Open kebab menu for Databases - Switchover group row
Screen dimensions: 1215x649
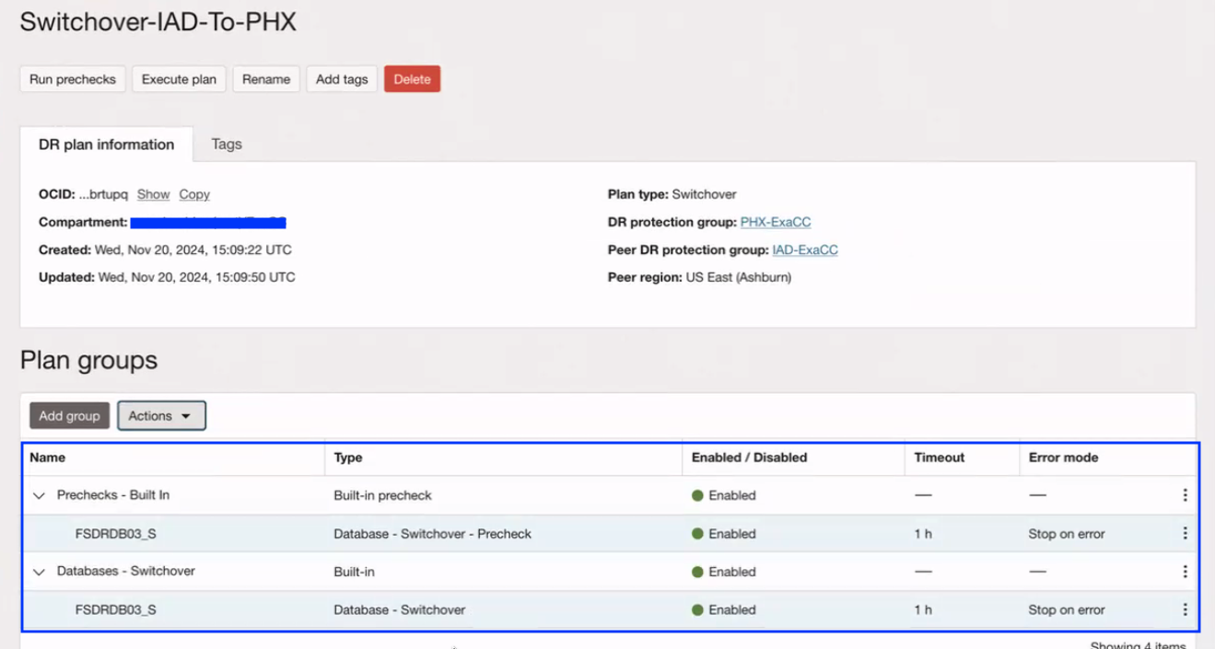point(1185,572)
